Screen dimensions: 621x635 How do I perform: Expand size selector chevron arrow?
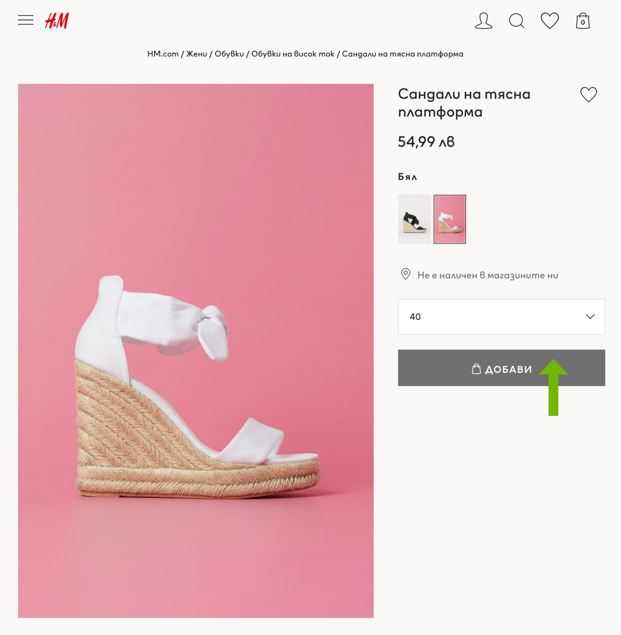(x=590, y=316)
